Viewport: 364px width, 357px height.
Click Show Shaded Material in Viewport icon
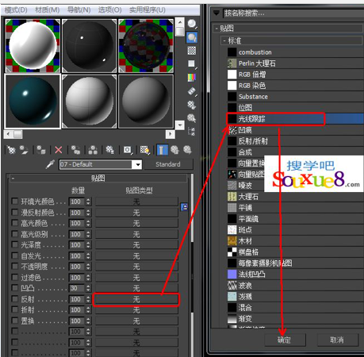pyautogui.click(x=145, y=150)
